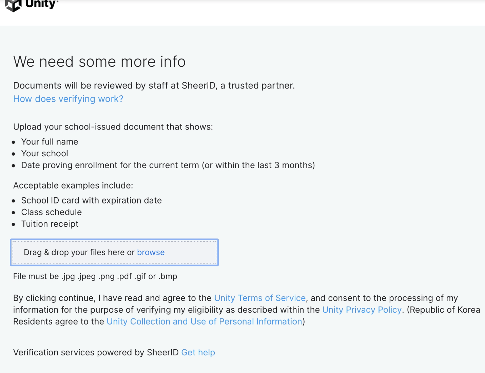Click School ID card with expiration date item
The height and width of the screenshot is (373, 485).
[91, 200]
